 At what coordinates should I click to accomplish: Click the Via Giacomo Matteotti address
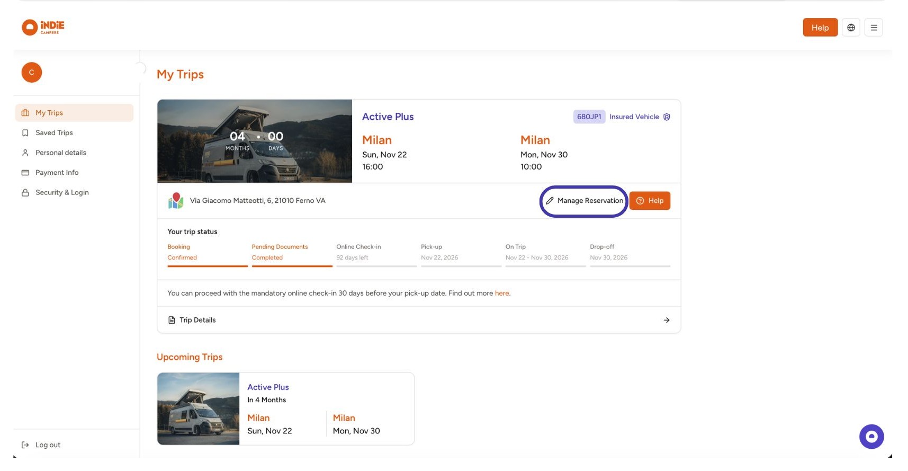(258, 201)
